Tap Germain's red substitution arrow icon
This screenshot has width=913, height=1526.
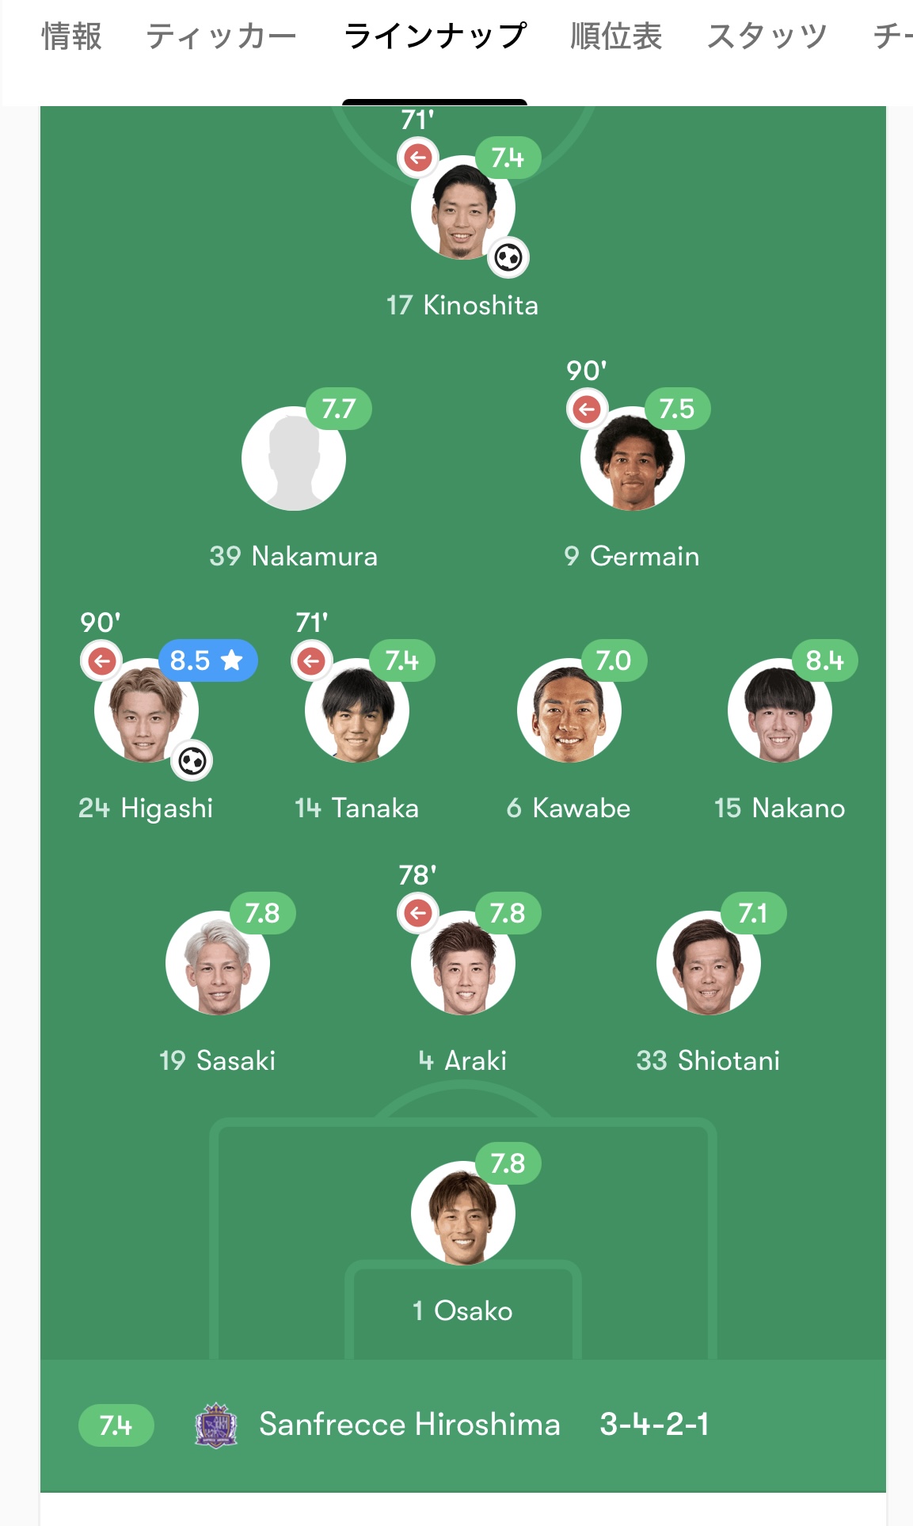587,409
